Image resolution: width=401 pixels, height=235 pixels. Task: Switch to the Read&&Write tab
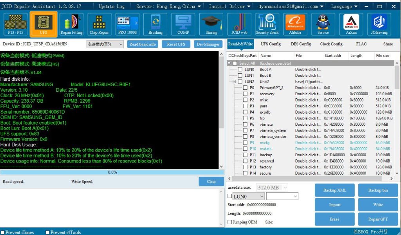[x=240, y=44]
